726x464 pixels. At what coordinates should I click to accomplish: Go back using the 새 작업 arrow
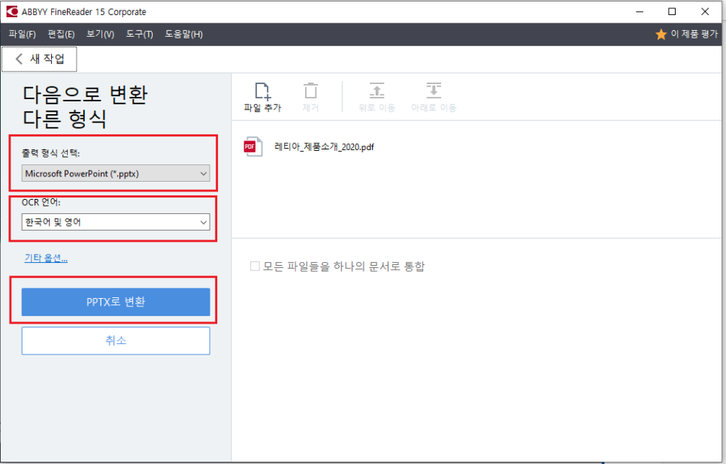(x=19, y=59)
